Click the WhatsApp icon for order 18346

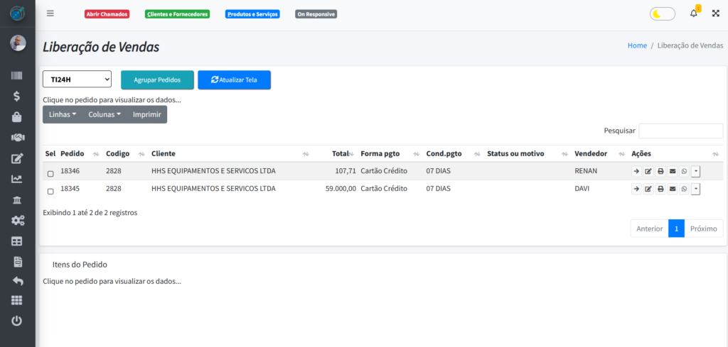684,171
